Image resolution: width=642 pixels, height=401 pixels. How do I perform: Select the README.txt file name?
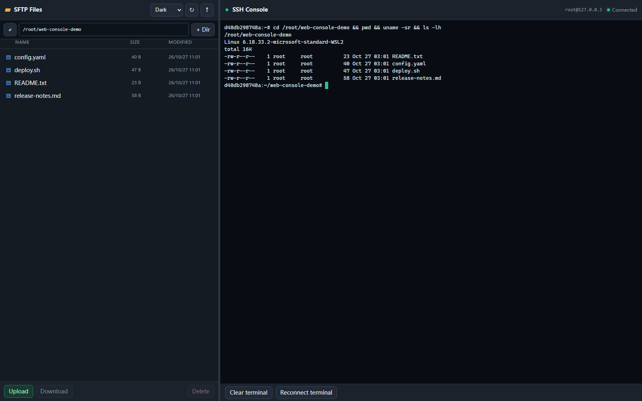(30, 83)
